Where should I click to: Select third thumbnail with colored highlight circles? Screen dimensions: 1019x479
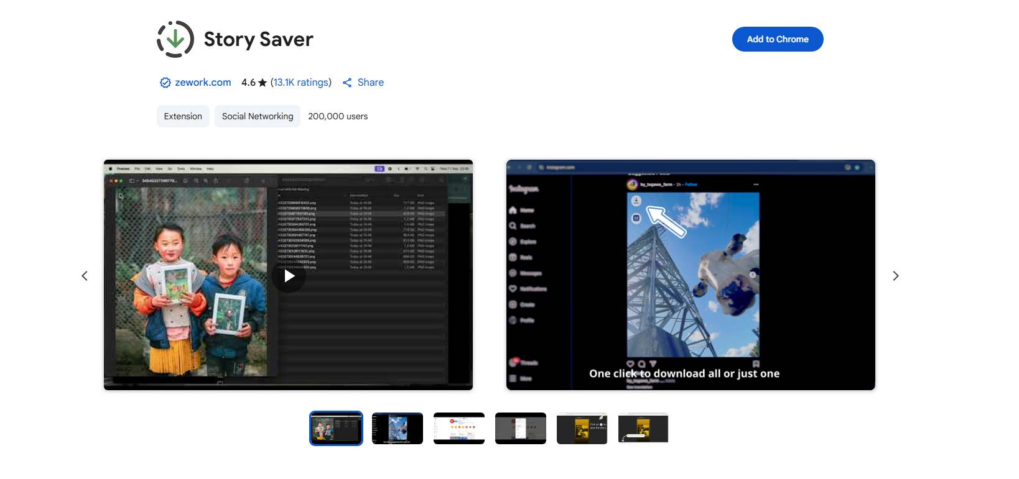click(x=459, y=428)
